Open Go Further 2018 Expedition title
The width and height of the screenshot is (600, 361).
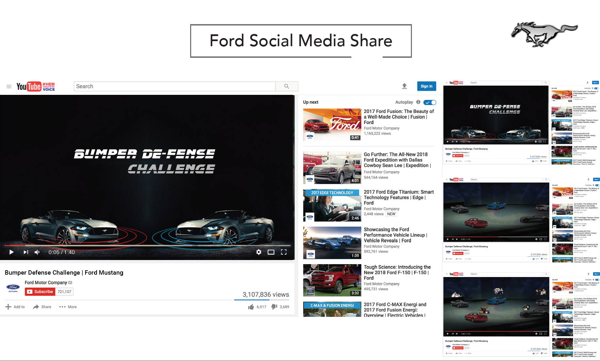tap(397, 160)
